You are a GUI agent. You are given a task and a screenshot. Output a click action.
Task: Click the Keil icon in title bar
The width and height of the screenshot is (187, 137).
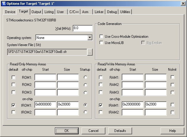[4, 4]
